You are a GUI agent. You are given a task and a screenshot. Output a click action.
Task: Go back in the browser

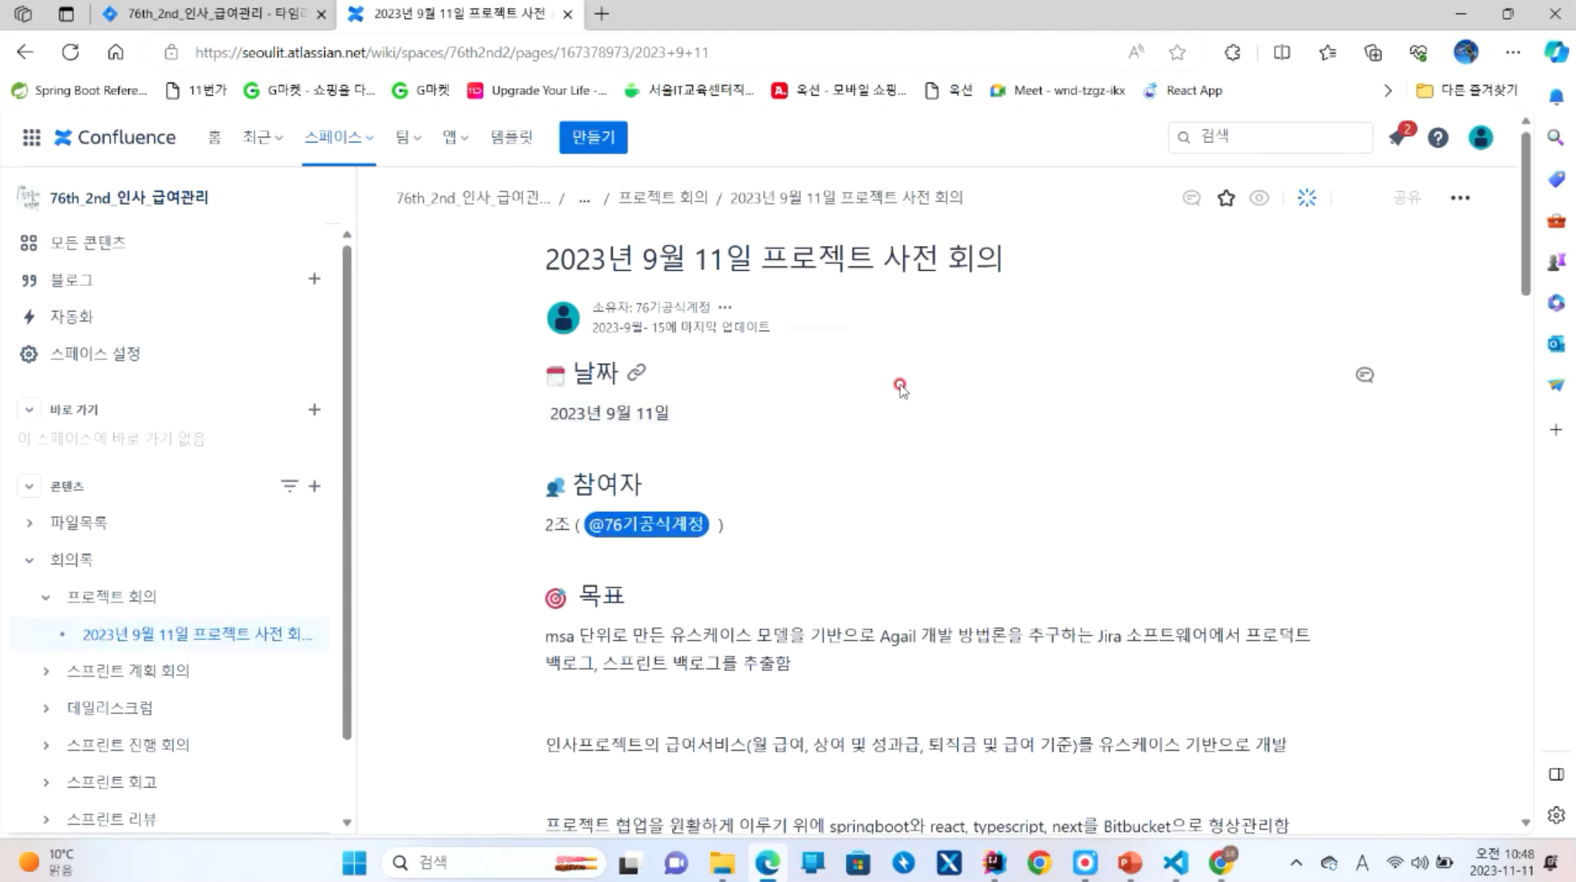pyautogui.click(x=25, y=52)
